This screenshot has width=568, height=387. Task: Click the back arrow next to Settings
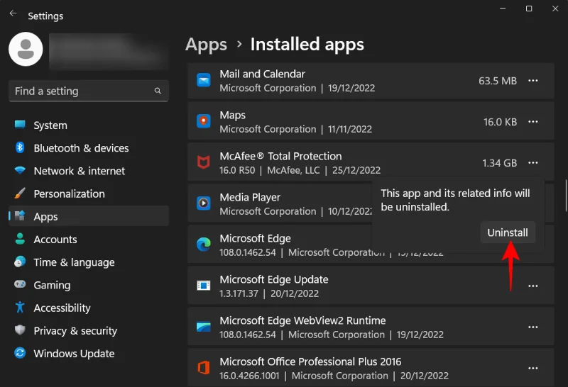pyautogui.click(x=13, y=13)
